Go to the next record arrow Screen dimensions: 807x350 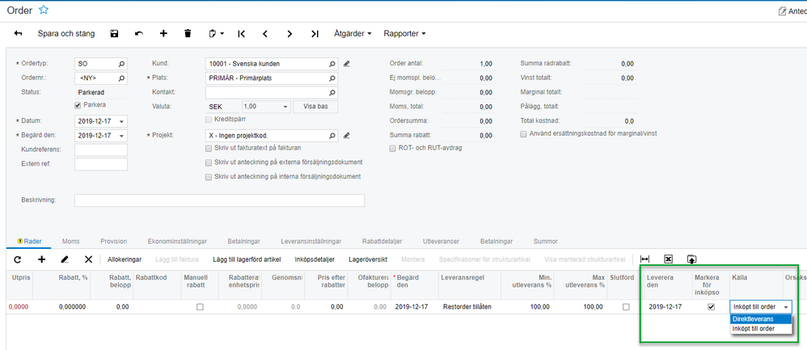tap(289, 34)
